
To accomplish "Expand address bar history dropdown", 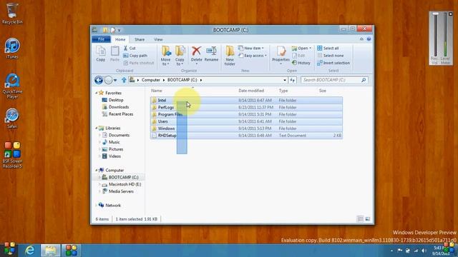I will [285, 80].
